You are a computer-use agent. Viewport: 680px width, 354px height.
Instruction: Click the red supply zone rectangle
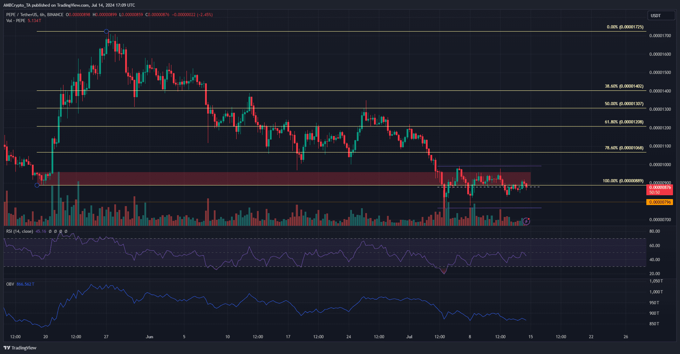pos(284,178)
